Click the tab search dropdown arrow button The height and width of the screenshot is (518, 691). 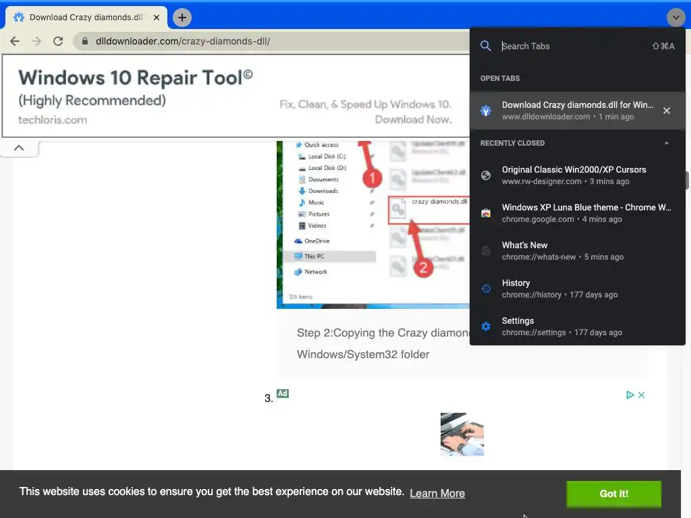[x=675, y=18]
